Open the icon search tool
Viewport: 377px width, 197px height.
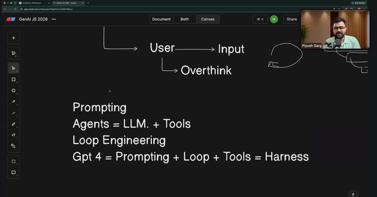14,146
